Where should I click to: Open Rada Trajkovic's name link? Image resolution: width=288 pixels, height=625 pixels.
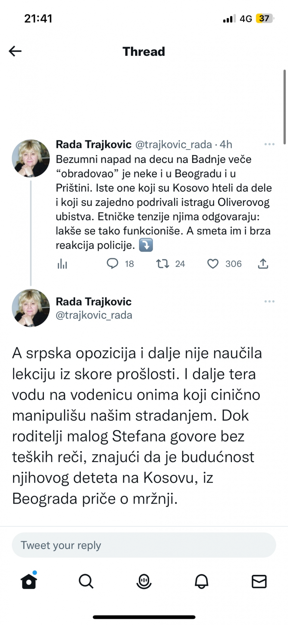pos(93,144)
